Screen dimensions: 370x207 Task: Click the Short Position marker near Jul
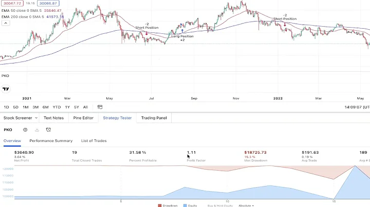point(147,28)
